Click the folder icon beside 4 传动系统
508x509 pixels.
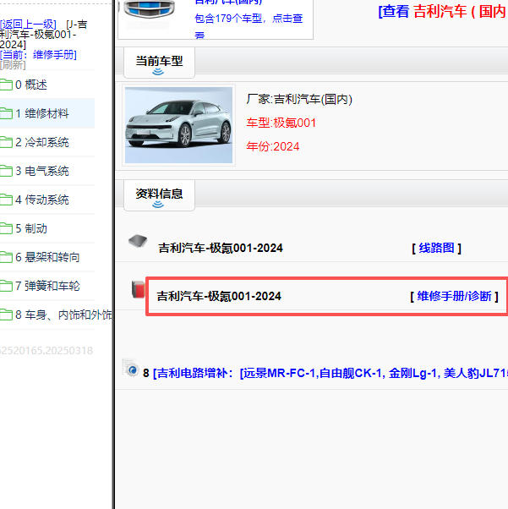tap(6, 200)
